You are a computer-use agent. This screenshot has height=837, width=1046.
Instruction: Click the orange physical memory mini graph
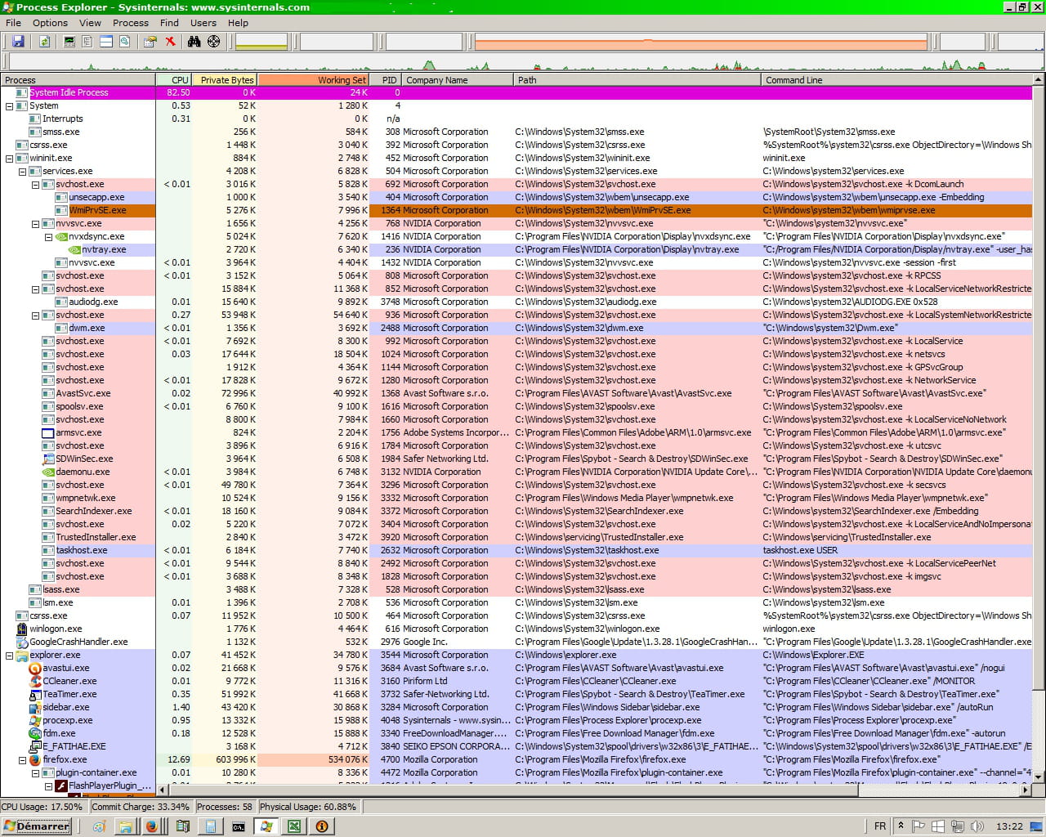click(700, 42)
